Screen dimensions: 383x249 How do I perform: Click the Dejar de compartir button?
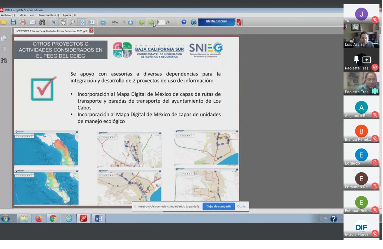(218, 207)
